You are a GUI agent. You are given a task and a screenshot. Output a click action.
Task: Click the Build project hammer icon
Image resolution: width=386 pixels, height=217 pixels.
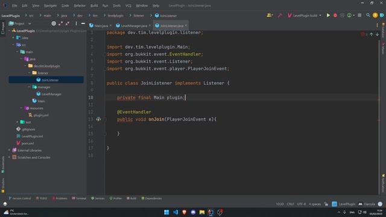coord(280,15)
